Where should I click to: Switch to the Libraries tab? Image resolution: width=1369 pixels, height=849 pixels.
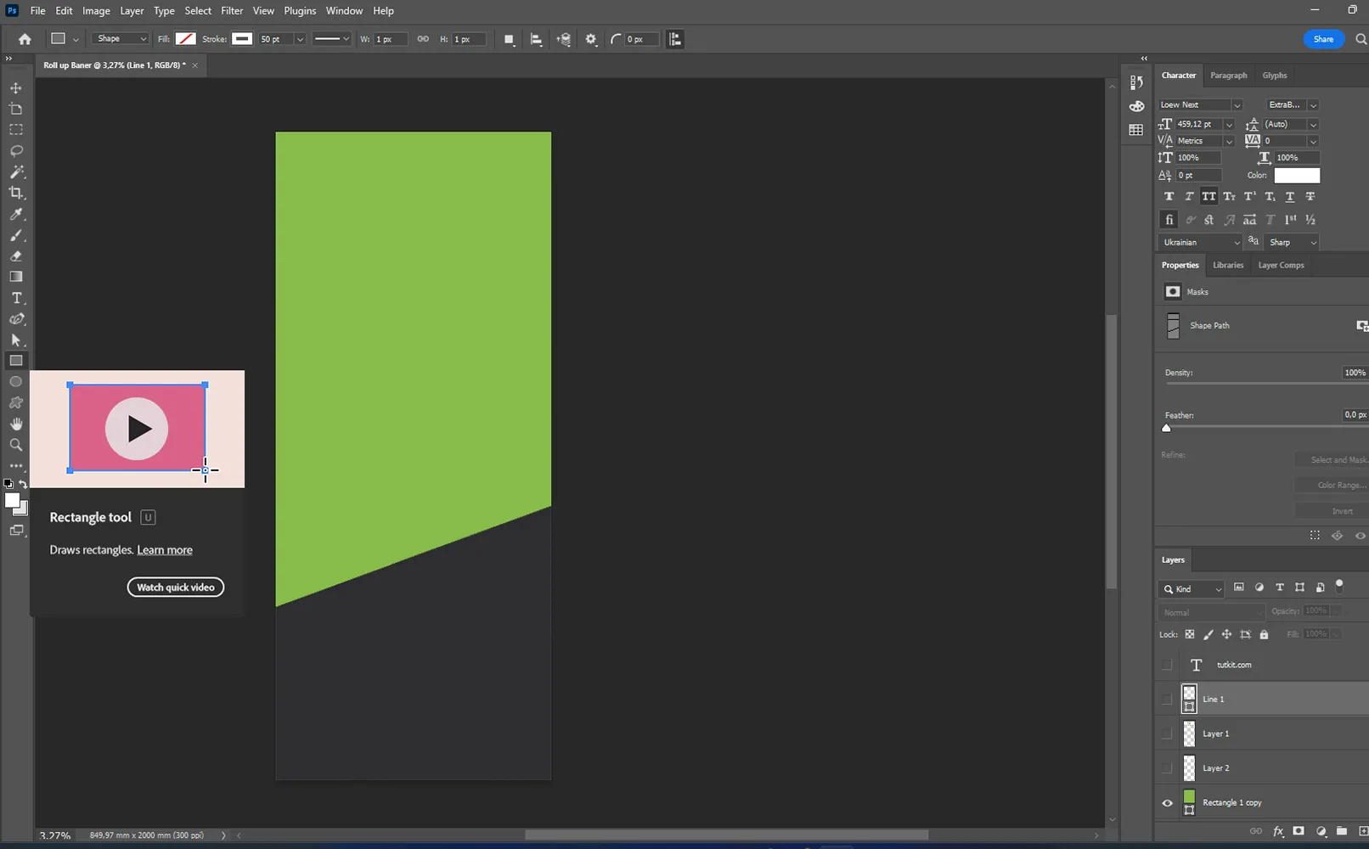[x=1227, y=266]
